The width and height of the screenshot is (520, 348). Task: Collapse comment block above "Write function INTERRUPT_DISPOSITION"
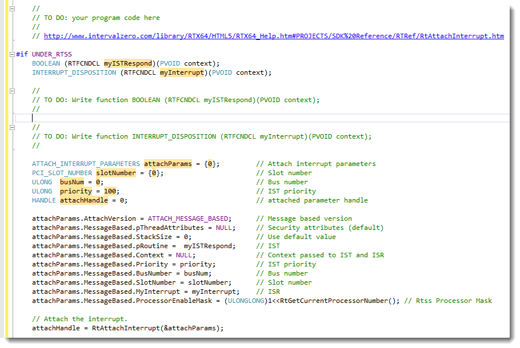[12, 127]
